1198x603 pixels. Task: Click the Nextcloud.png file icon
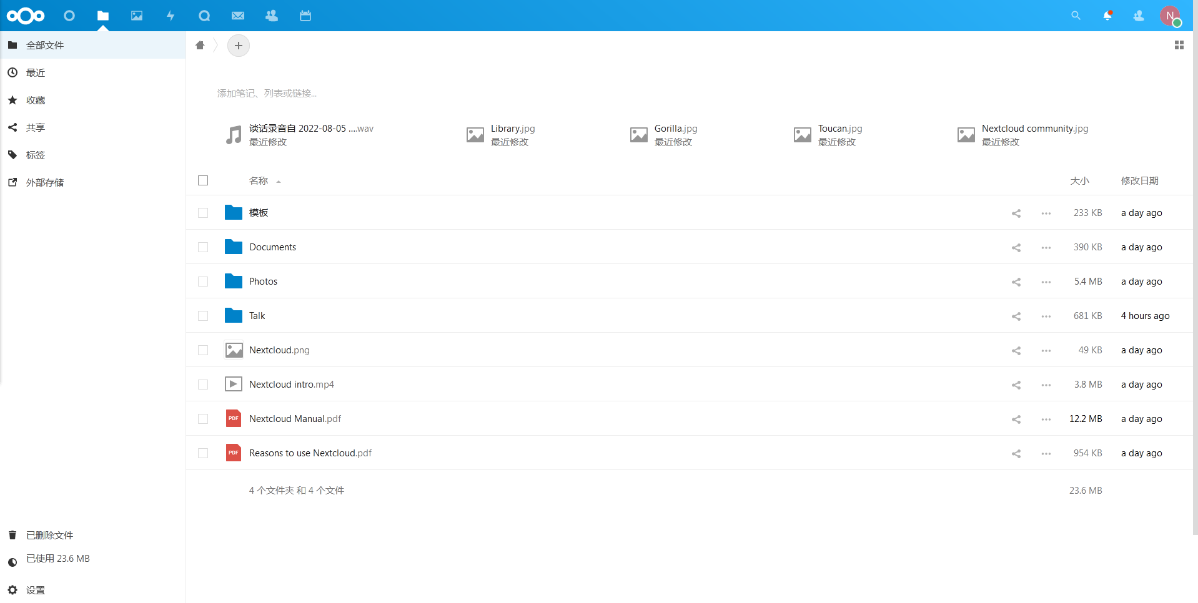[x=234, y=350]
